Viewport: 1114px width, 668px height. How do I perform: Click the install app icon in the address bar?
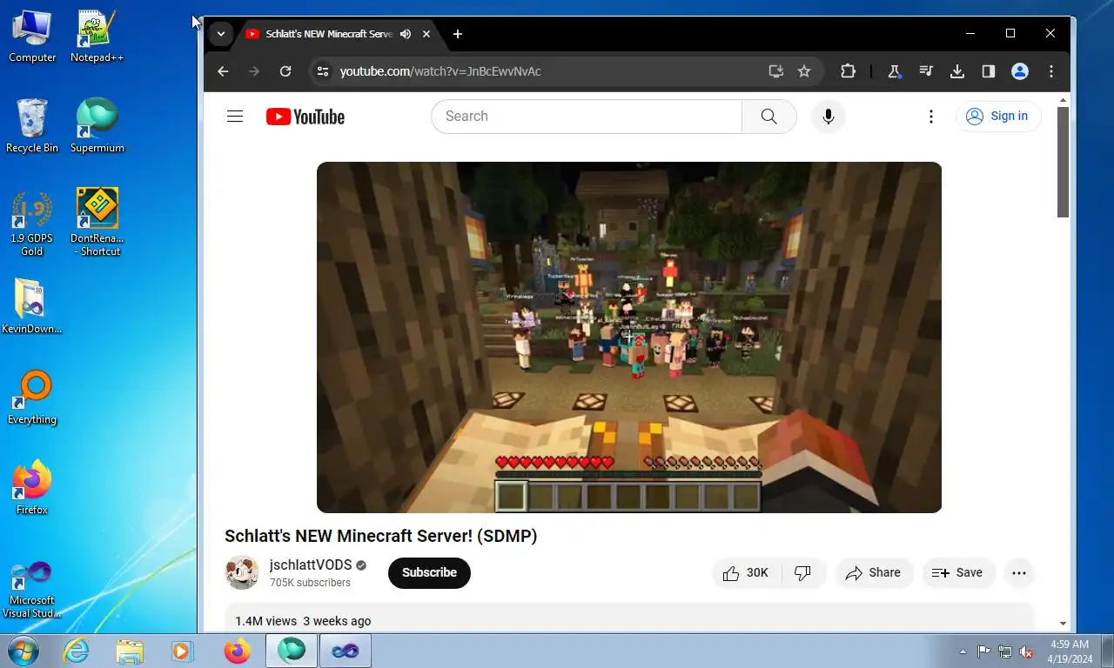pos(776,71)
